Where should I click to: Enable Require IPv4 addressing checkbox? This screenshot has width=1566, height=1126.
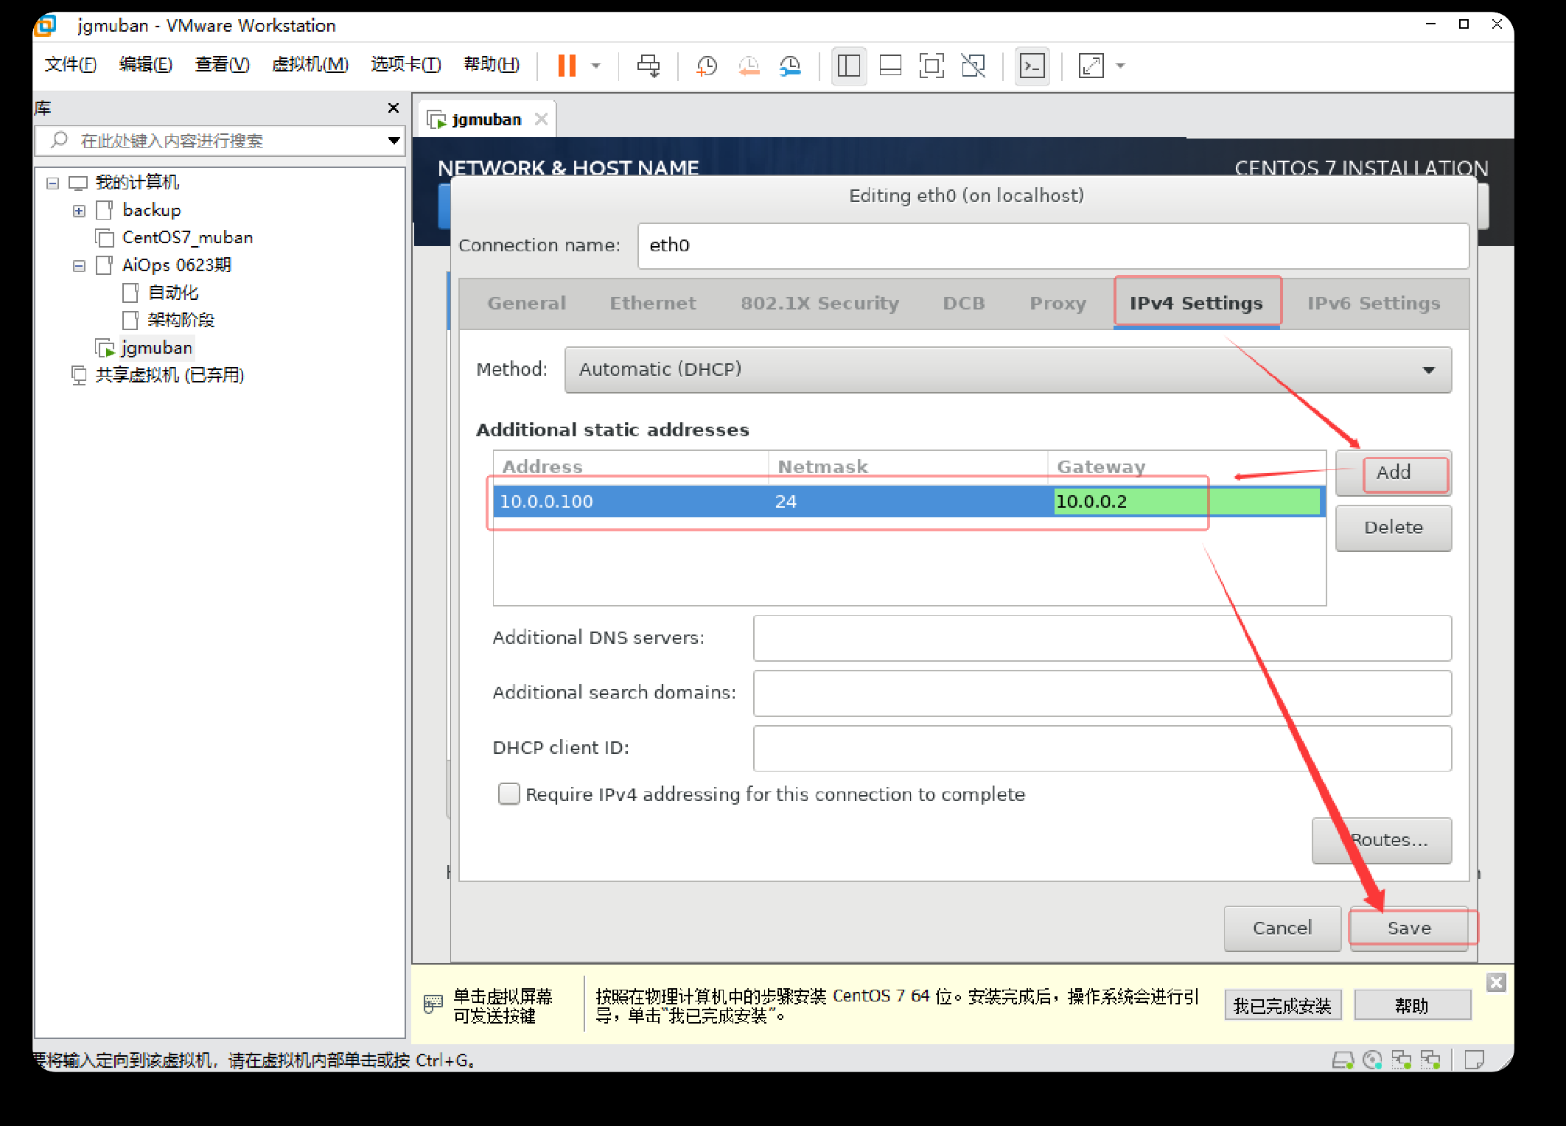tap(508, 794)
